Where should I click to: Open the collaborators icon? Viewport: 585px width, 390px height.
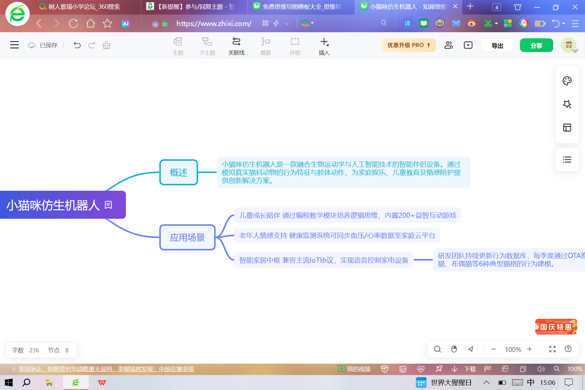click(x=449, y=45)
